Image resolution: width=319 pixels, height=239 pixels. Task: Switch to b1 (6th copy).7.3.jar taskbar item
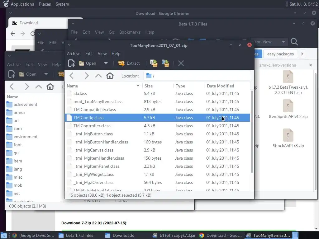click(174, 235)
